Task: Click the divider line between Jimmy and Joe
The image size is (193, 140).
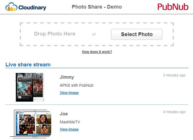Action: (97, 105)
